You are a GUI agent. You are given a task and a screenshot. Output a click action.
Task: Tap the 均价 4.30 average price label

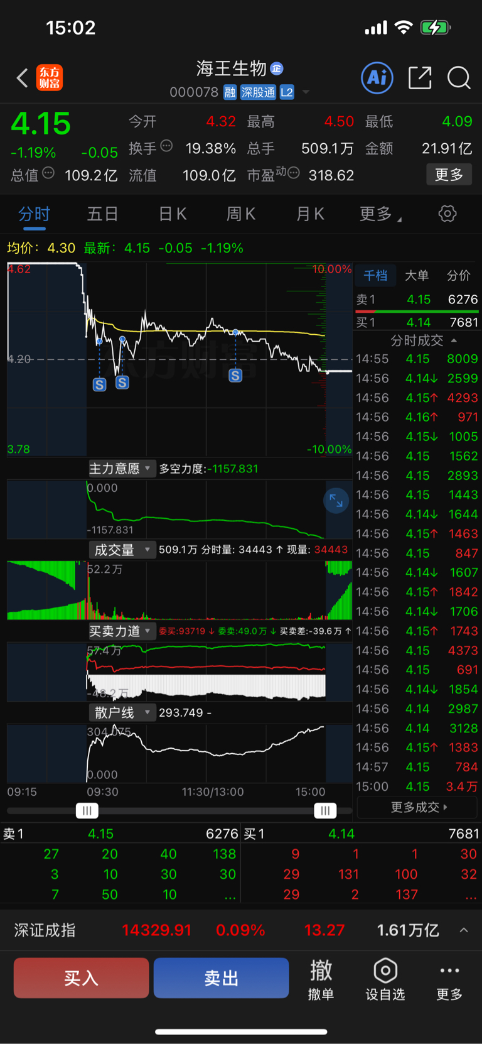point(41,248)
